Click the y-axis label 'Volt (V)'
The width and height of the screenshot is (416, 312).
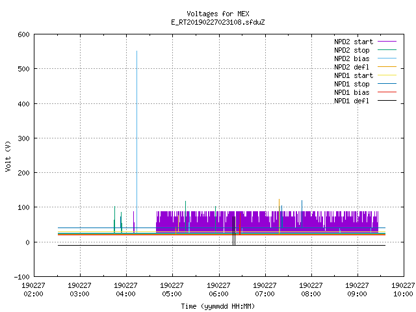(8, 156)
